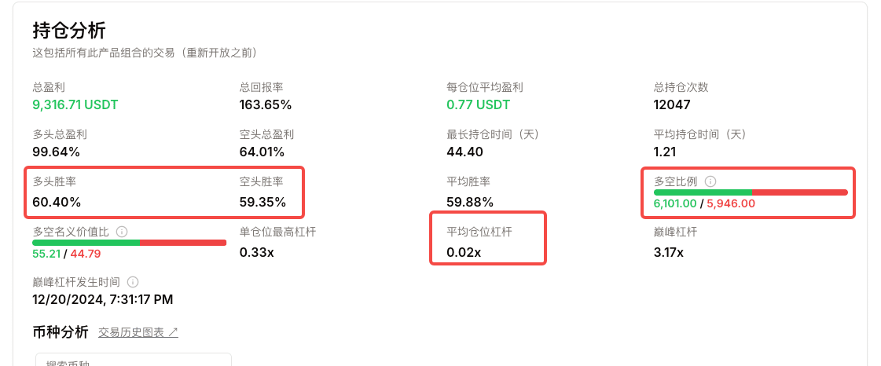
Task: Select the 12/20/2024, 7:31:17 PM timestamp
Action: (103, 300)
